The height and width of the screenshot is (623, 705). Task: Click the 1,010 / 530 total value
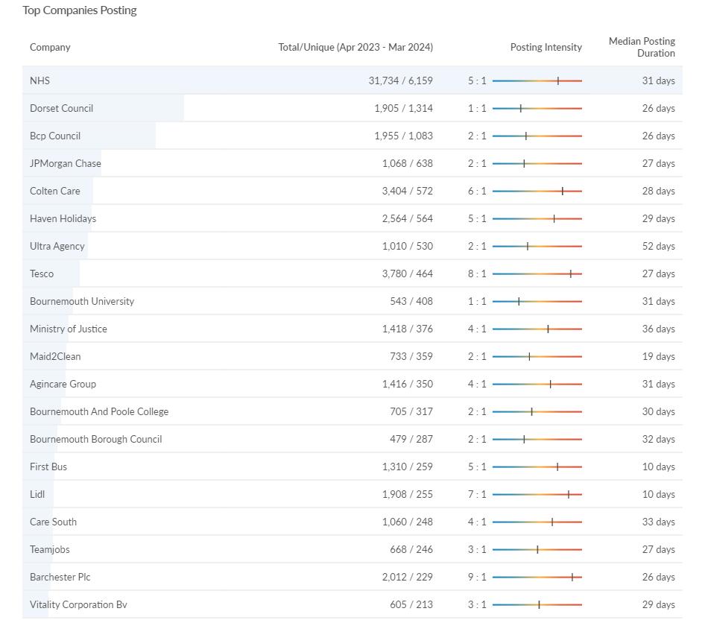pos(408,247)
